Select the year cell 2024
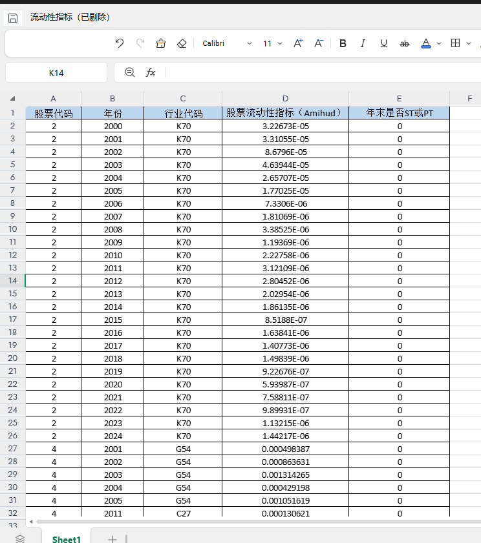Screen dimensions: 481x543 tap(112, 436)
